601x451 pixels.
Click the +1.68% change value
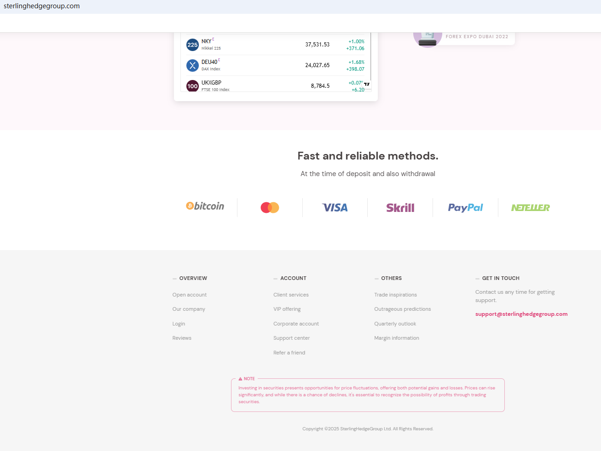(x=356, y=62)
